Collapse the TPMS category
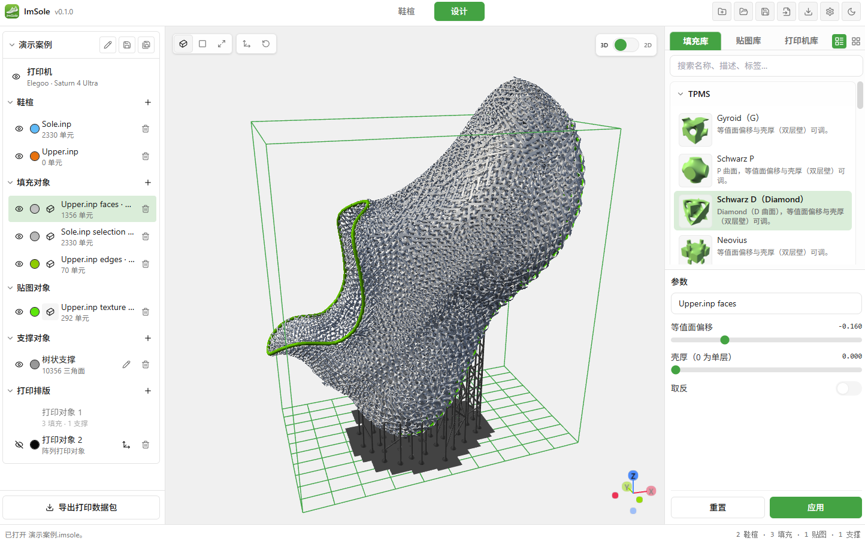The image size is (865, 541). [x=680, y=94]
